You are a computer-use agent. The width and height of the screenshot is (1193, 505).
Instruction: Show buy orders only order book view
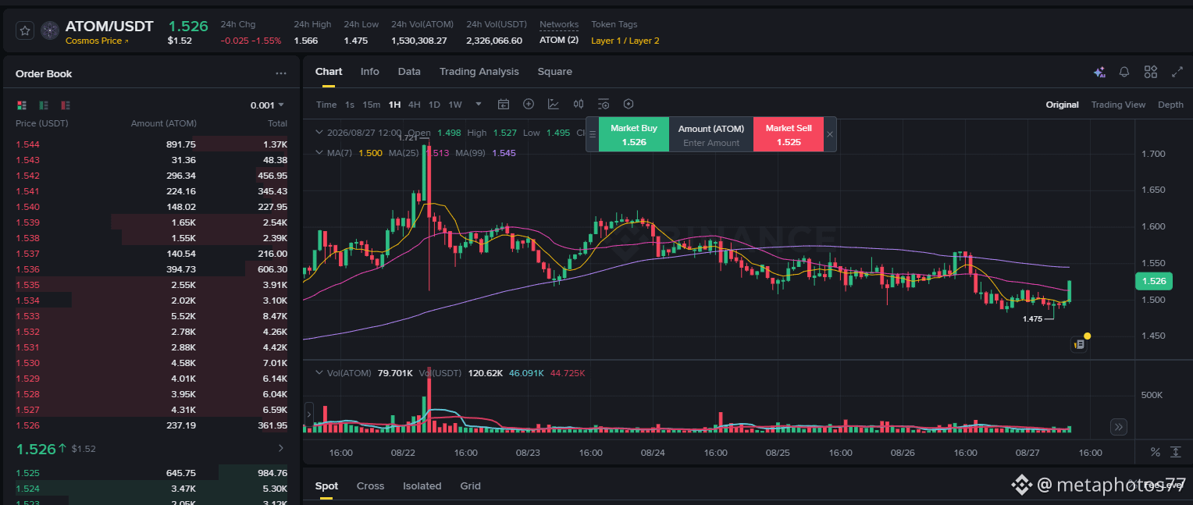44,105
